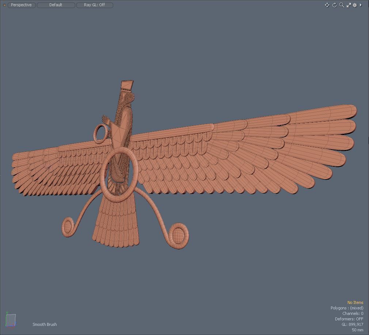Click the XYZ axis orientation gizmo
The width and height of the screenshot is (369, 335).
click(10, 320)
